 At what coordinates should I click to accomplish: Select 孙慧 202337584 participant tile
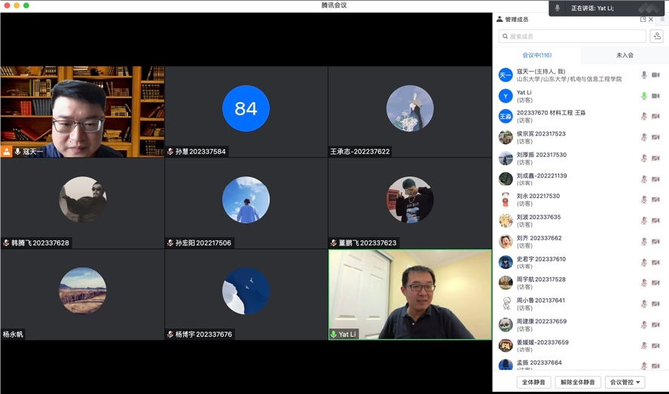point(246,111)
